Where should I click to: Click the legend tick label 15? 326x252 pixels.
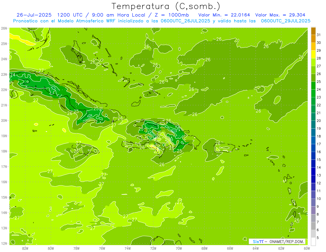click(x=319, y=160)
